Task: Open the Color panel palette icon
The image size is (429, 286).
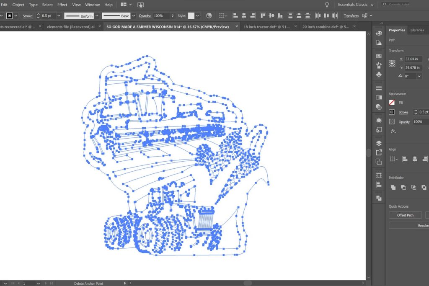Action: click(x=379, y=33)
